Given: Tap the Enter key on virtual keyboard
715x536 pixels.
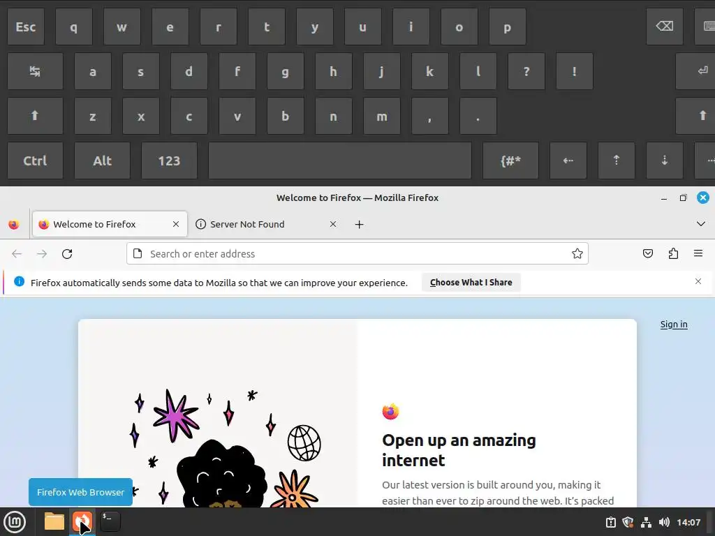Looking at the screenshot, I should (695, 71).
